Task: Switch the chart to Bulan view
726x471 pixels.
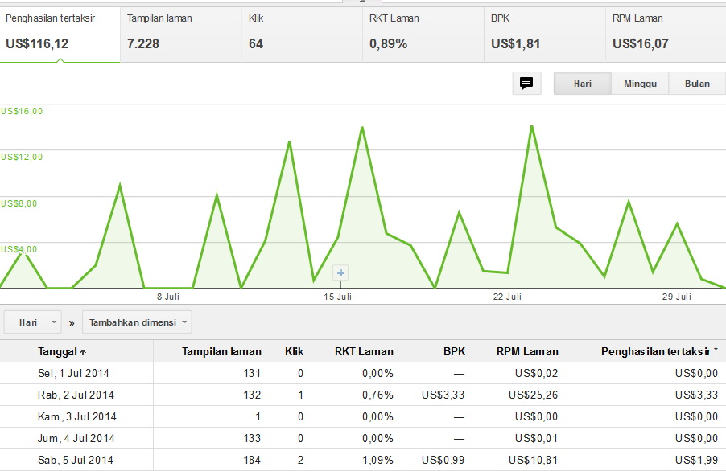Action: tap(696, 83)
